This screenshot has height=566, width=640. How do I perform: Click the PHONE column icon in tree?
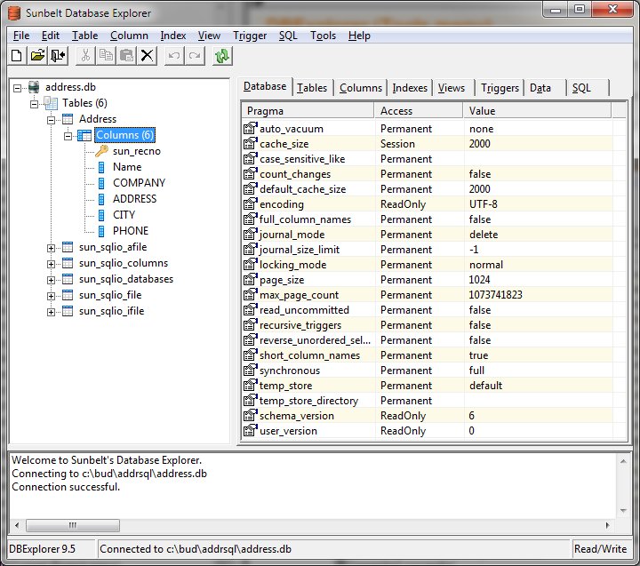coord(101,231)
